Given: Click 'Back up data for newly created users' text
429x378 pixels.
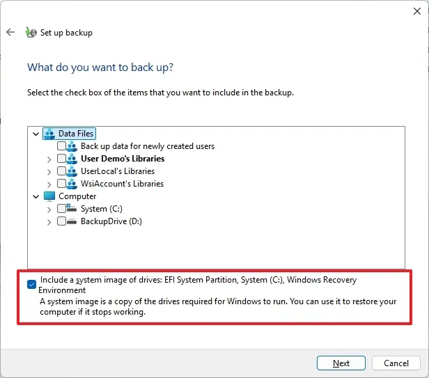Looking at the screenshot, I should [148, 146].
